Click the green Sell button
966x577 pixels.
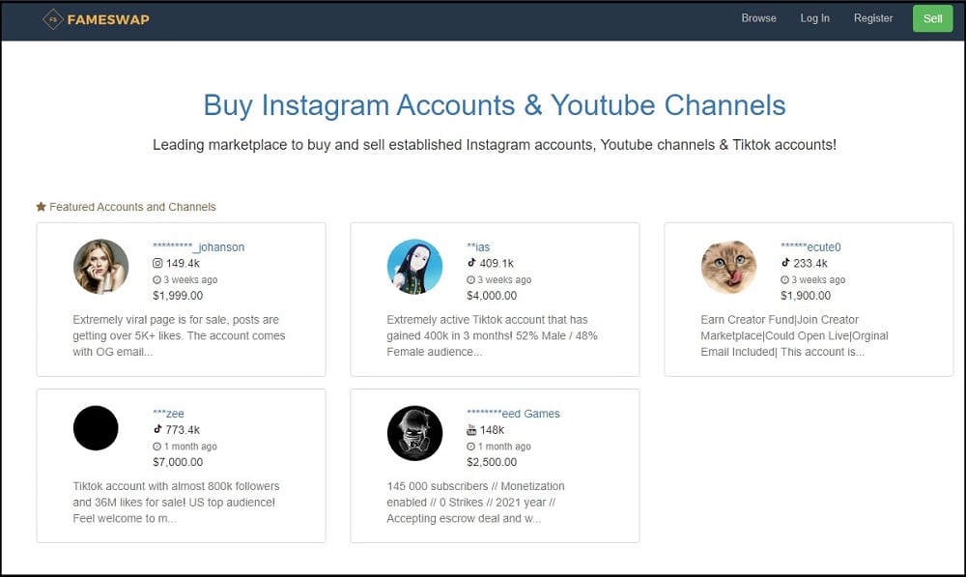pos(933,18)
